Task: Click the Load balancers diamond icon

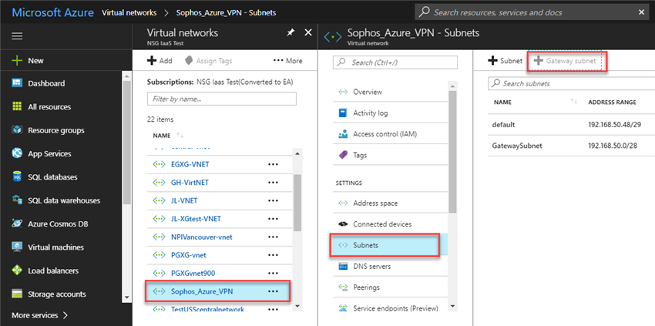Action: [x=17, y=271]
